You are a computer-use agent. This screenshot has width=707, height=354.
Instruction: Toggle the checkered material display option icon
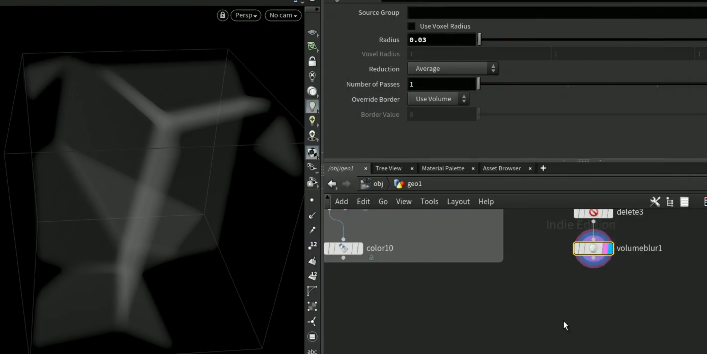pos(312,152)
